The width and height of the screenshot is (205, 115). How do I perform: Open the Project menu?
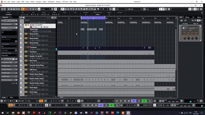point(13,2)
